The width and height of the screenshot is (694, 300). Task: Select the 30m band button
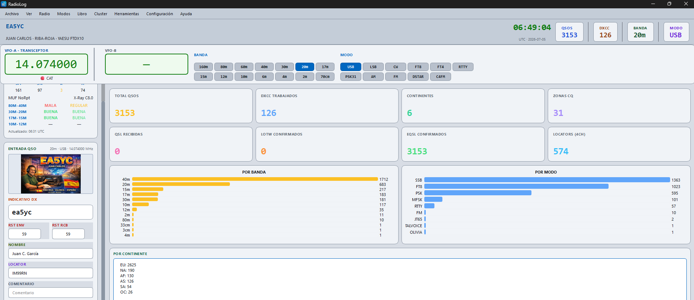tap(285, 67)
